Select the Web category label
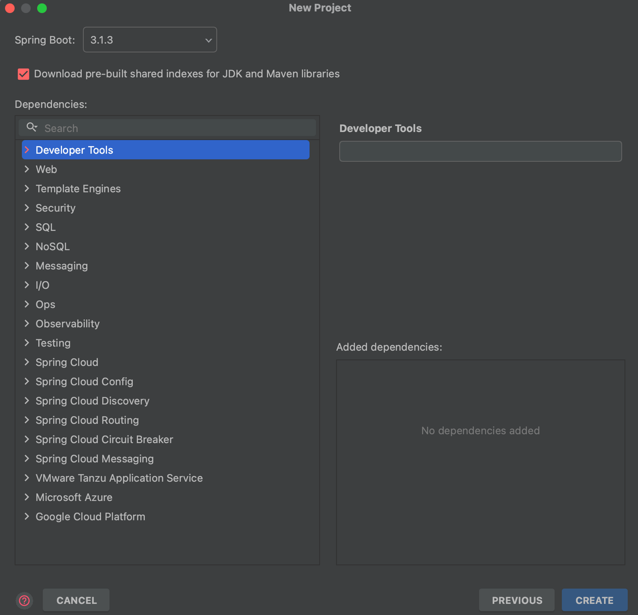638x615 pixels. coord(46,169)
